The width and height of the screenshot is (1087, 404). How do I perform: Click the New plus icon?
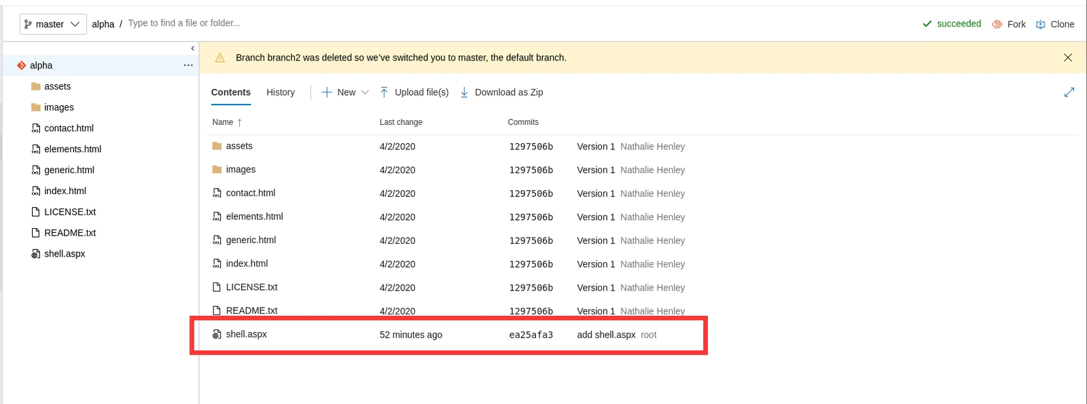[x=327, y=92]
